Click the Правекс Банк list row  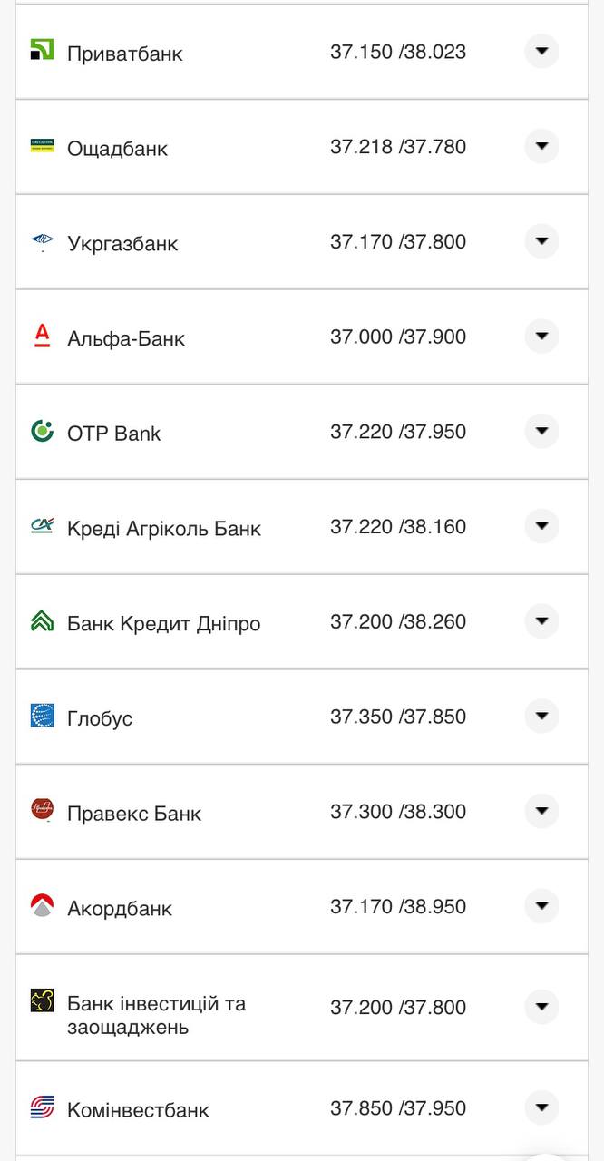pos(302,812)
